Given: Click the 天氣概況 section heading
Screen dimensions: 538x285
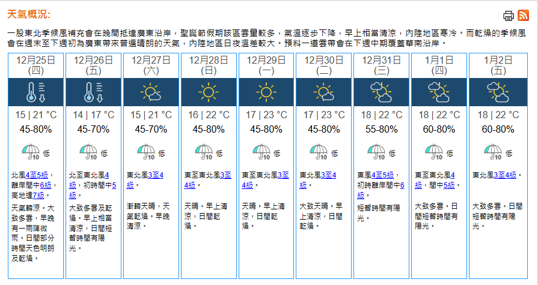Looking at the screenshot, I should pos(29,14).
